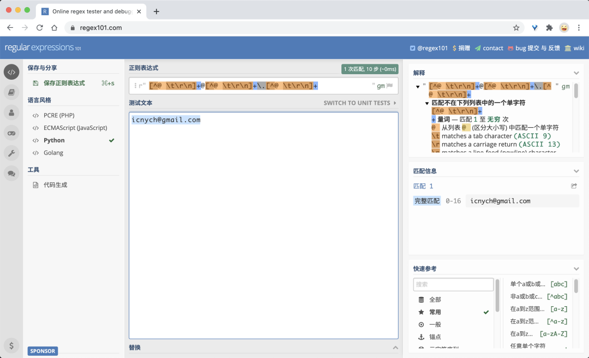Screen dimensions: 589x358
Task: Click the export matches share icon
Action: [574, 186]
